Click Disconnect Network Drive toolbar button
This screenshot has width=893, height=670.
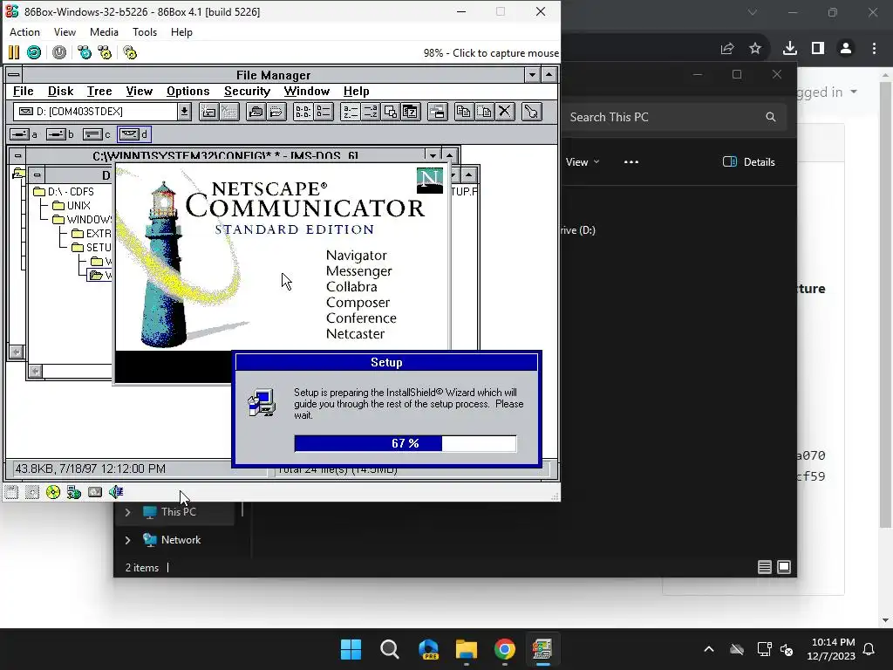point(229,112)
